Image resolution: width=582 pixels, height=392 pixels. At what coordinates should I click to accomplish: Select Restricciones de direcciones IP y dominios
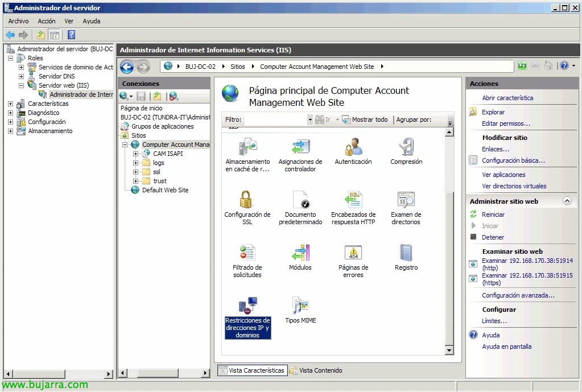point(247,318)
